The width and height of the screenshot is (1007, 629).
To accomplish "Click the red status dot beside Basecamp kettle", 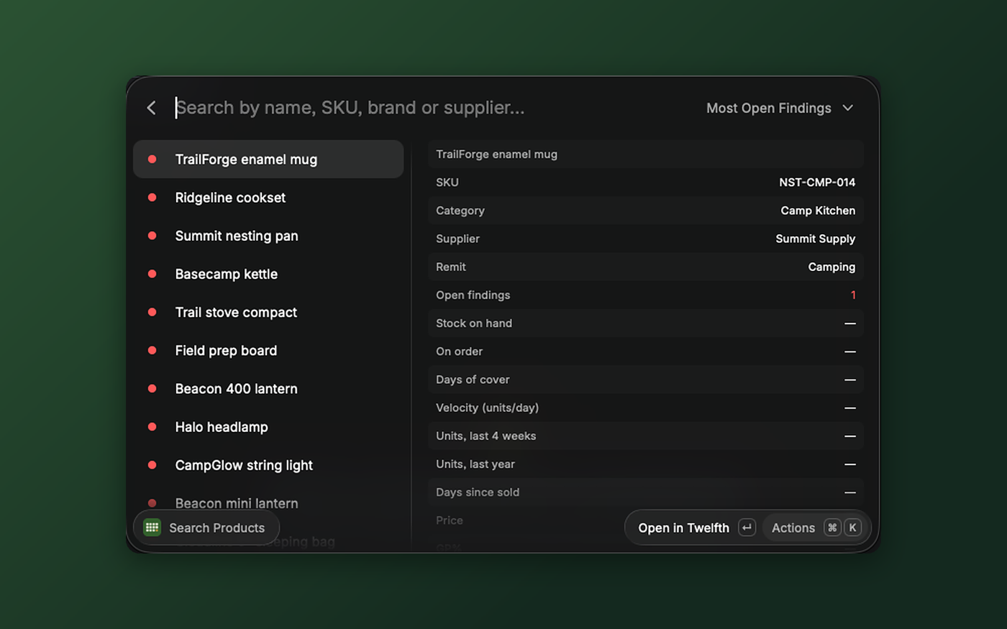I will 152,274.
